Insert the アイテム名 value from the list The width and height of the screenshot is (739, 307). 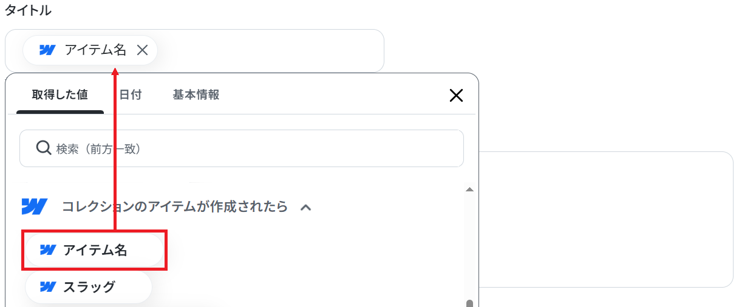(94, 250)
